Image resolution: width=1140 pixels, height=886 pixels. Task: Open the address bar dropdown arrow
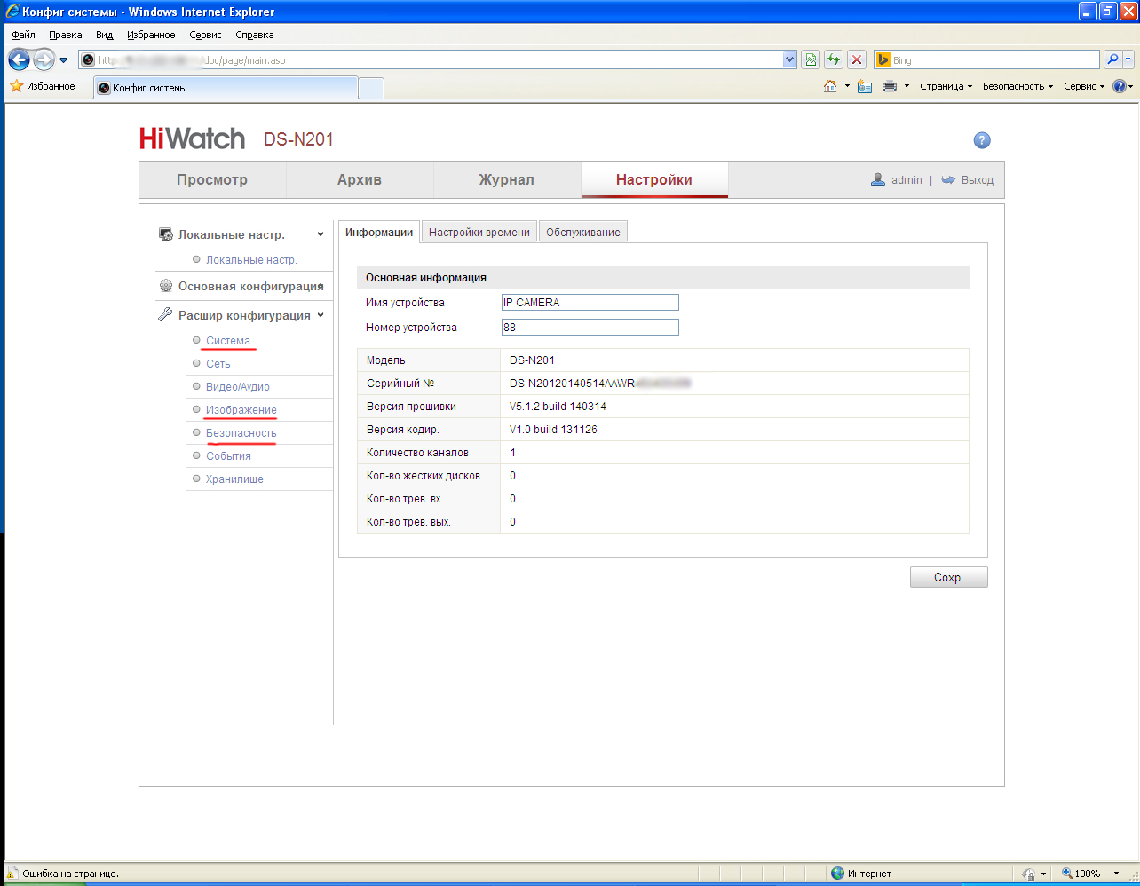[x=790, y=60]
